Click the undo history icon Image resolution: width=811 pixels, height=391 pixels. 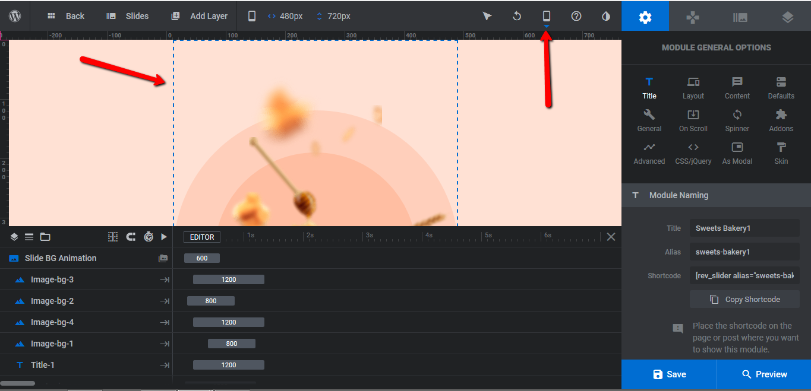pyautogui.click(x=517, y=16)
